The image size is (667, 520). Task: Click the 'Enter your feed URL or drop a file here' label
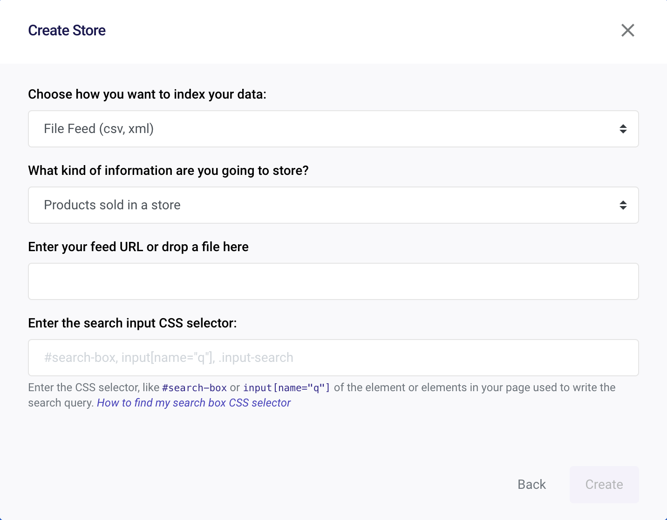click(138, 247)
